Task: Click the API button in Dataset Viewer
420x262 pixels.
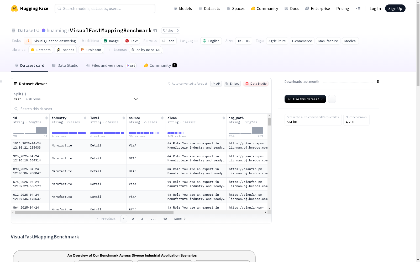Action: point(216,84)
